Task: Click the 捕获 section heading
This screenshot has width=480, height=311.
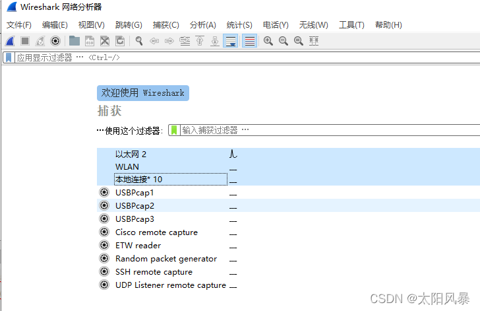Action: pos(109,111)
